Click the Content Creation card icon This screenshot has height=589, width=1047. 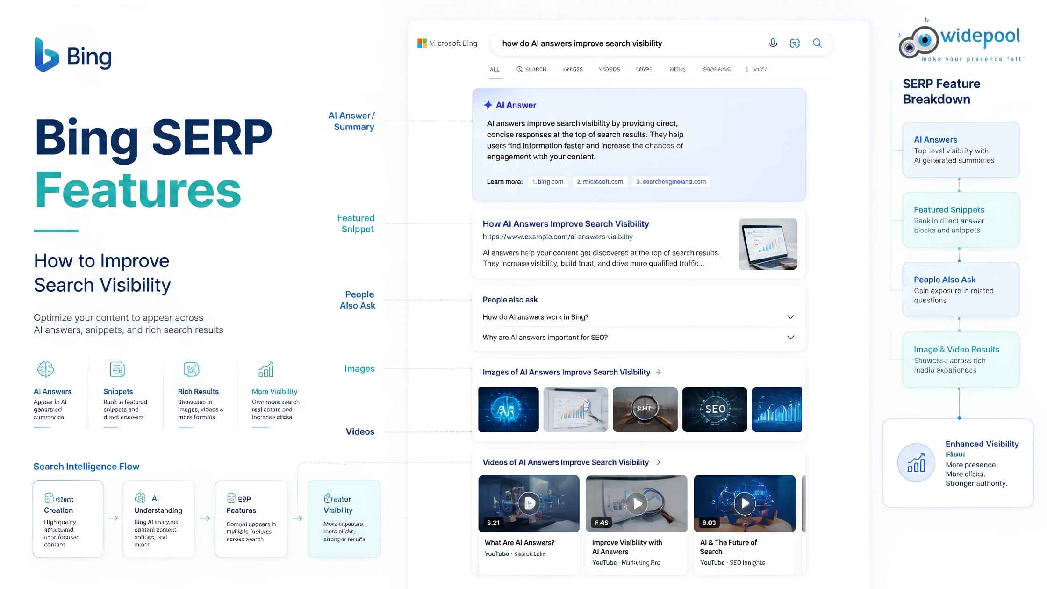point(49,497)
